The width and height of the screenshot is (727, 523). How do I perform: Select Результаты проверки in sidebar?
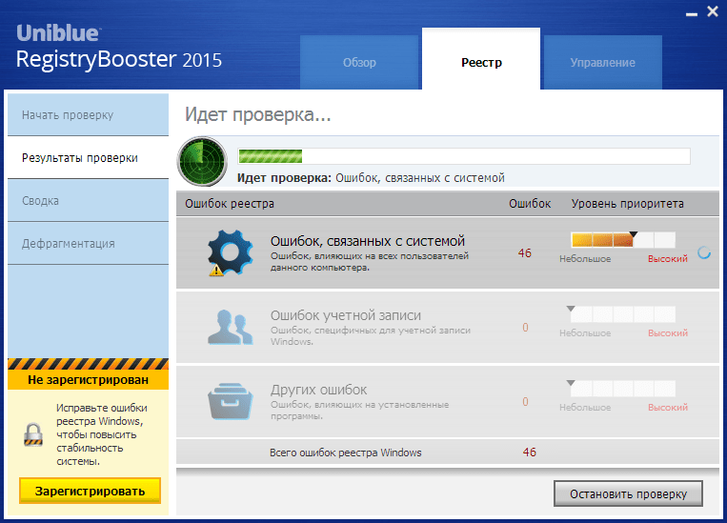pos(88,157)
